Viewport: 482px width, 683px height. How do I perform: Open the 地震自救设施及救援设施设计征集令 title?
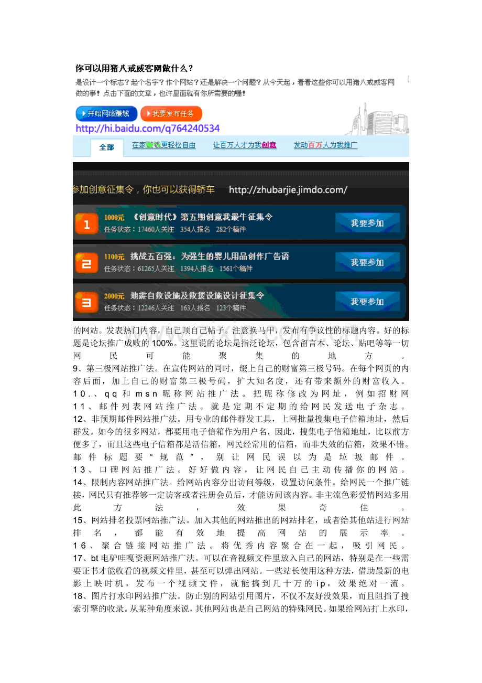pos(197,296)
